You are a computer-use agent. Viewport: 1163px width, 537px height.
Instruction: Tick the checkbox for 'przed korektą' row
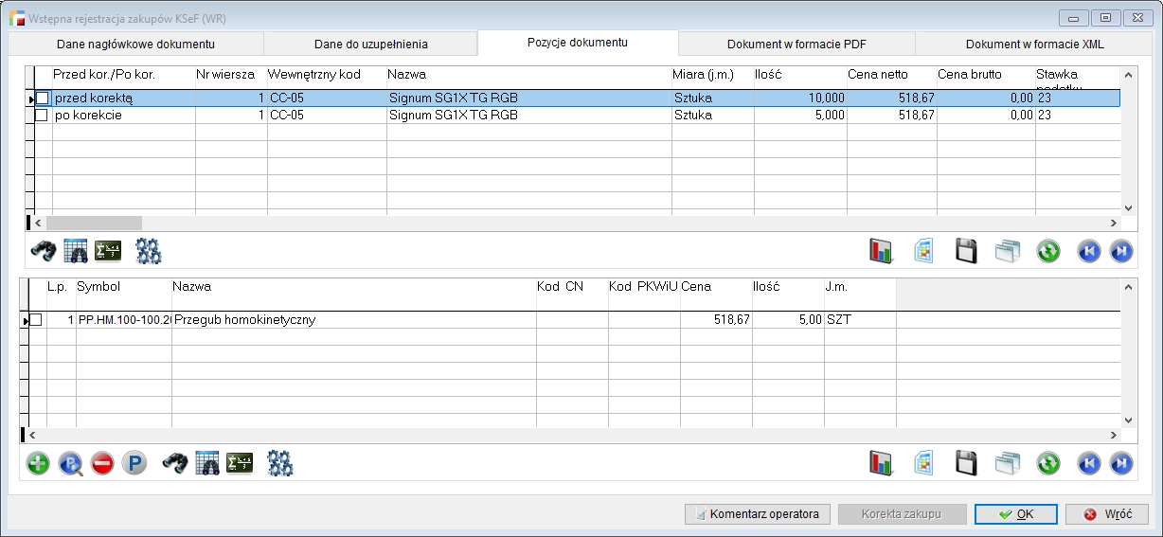tap(42, 98)
